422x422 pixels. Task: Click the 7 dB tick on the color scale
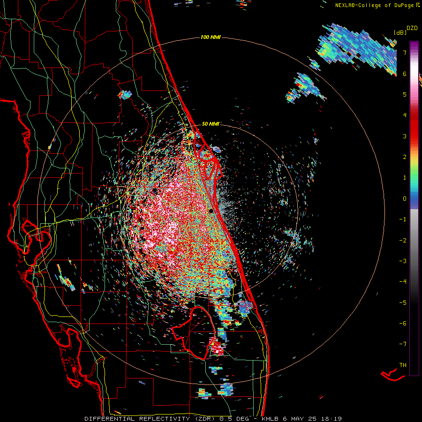(x=405, y=53)
